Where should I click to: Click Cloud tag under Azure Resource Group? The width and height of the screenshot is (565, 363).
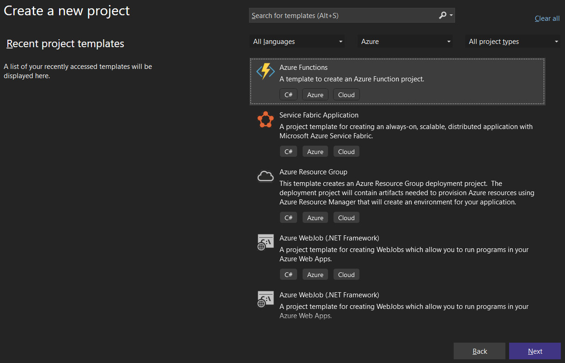(346, 218)
